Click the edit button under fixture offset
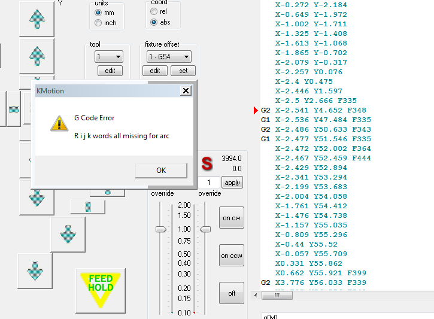This screenshot has height=319, width=434. click(154, 71)
